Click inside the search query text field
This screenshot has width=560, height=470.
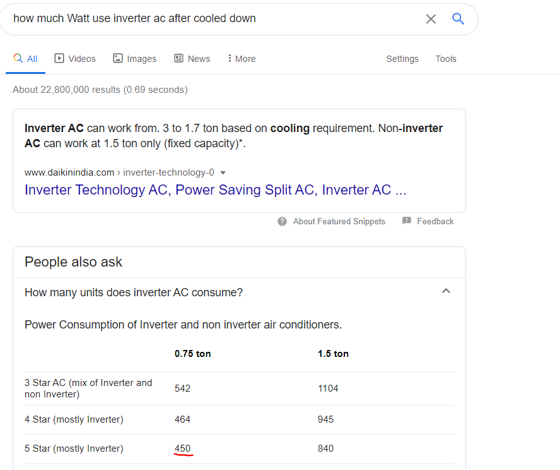click(214, 18)
